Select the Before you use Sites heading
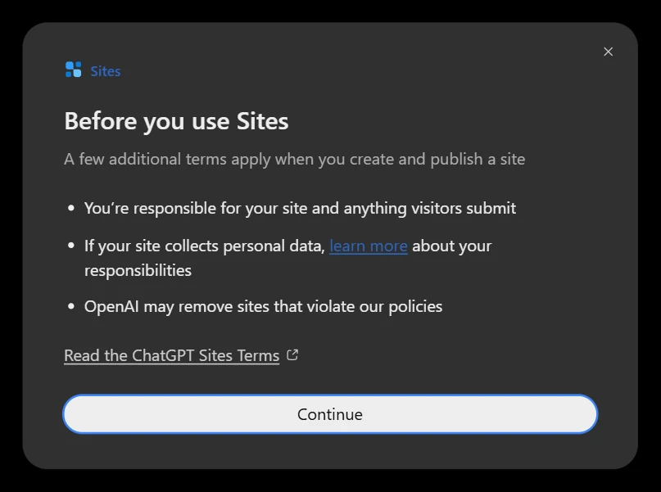Screen dimensions: 661x492 coord(176,121)
